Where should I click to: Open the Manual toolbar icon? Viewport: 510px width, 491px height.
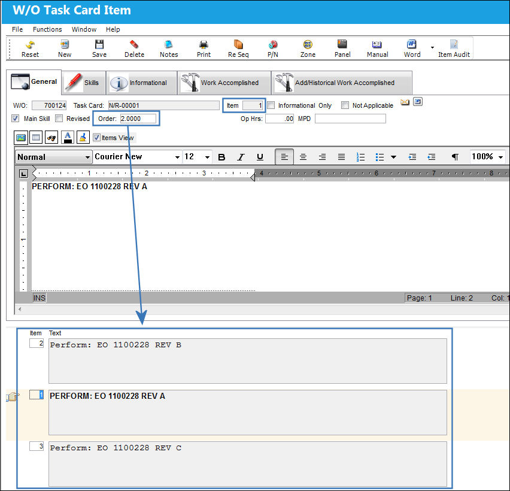pos(377,49)
